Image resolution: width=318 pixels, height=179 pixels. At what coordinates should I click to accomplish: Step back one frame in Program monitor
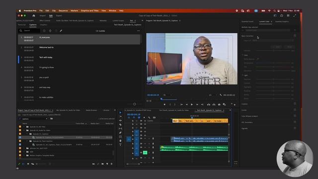(187, 104)
